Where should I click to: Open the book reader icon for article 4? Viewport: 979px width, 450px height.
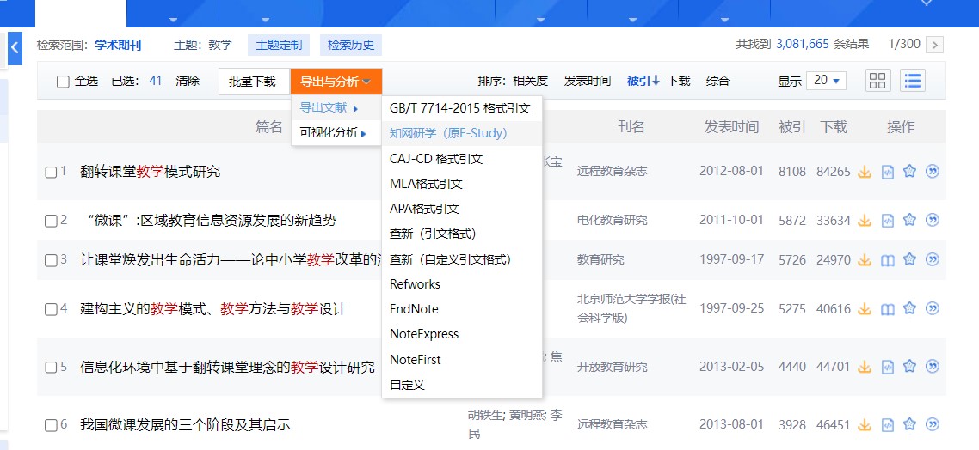coord(888,309)
